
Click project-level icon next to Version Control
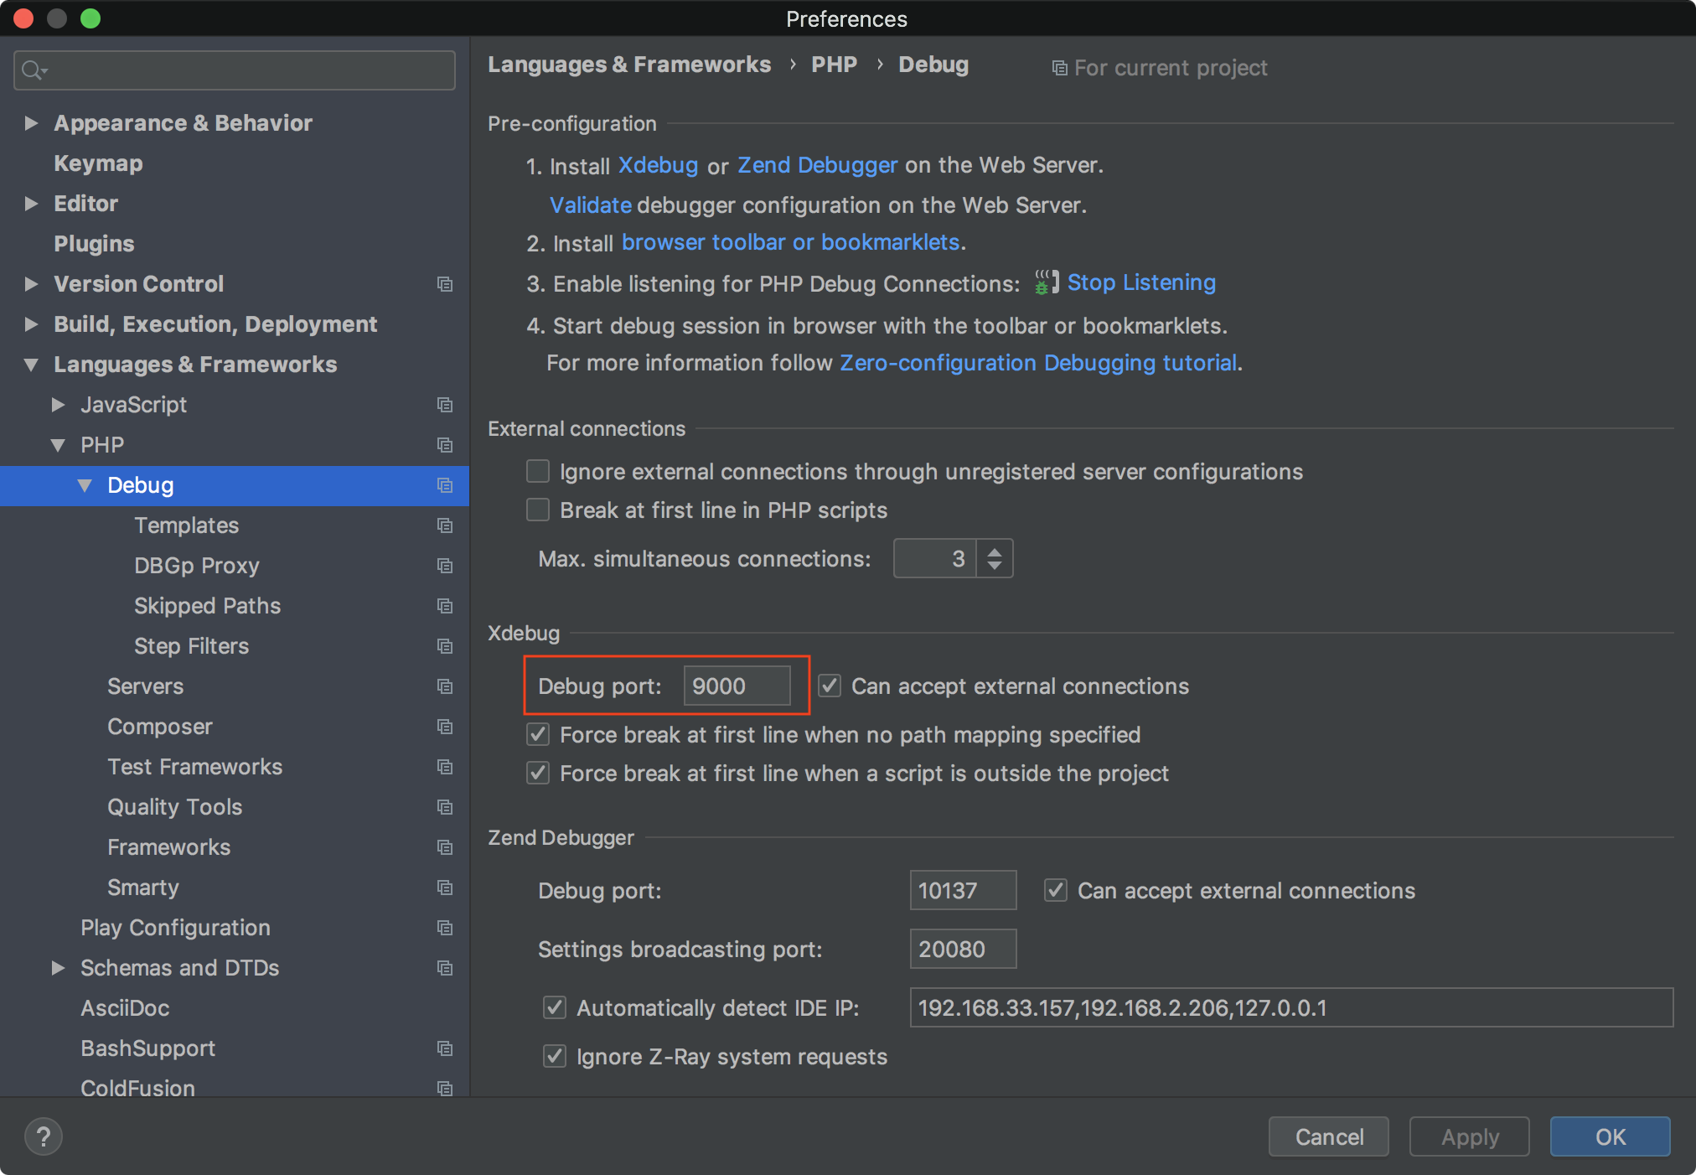point(445,284)
